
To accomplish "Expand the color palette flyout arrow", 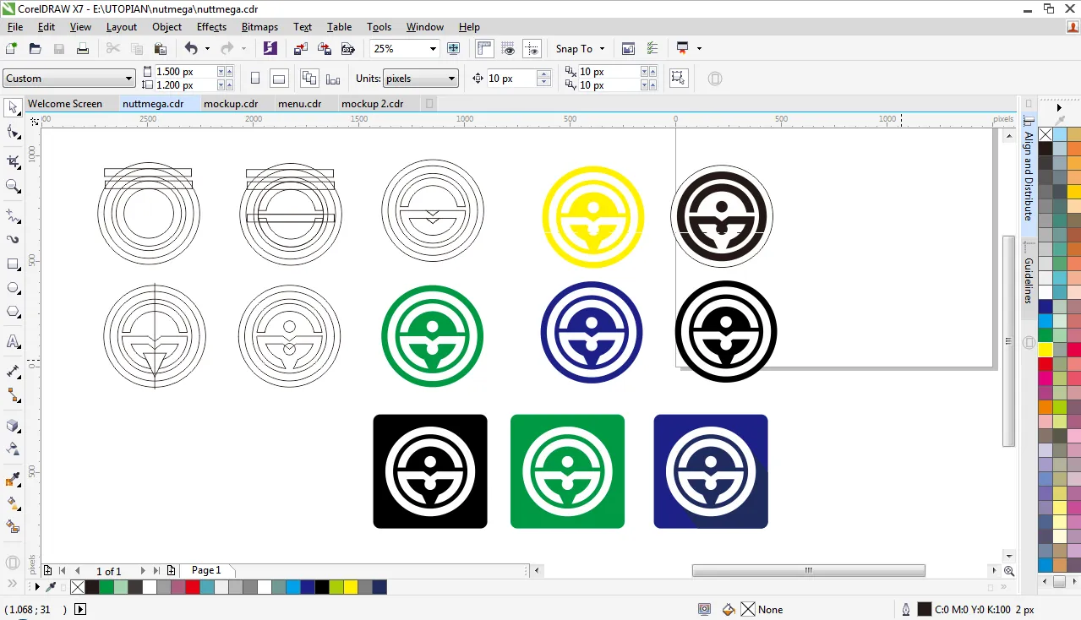I will [1059, 108].
